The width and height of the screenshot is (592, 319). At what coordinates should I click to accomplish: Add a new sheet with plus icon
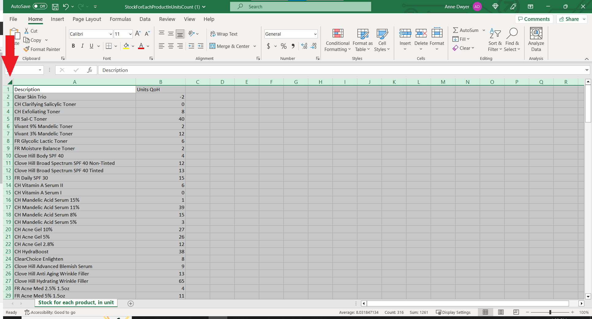(131, 303)
